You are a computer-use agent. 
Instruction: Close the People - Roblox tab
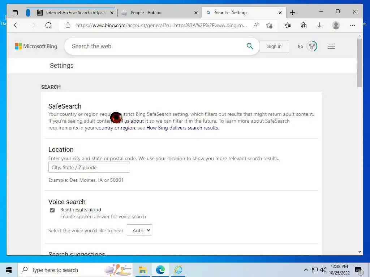196,13
